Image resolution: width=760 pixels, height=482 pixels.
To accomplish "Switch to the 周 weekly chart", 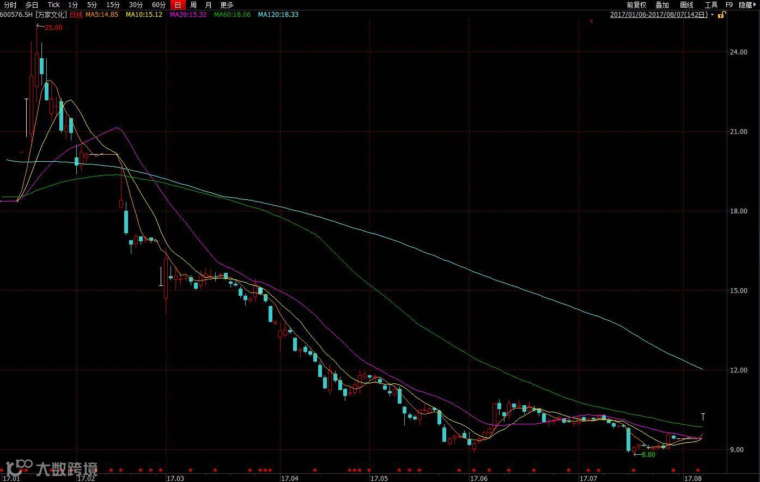I will click(x=193, y=5).
